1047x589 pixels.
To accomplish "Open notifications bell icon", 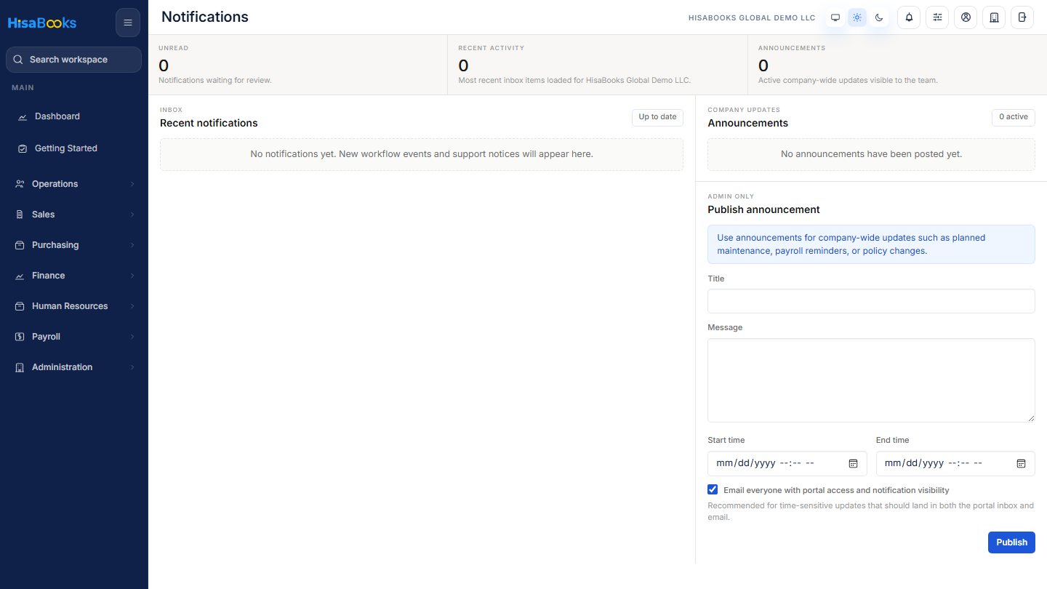I will (909, 17).
